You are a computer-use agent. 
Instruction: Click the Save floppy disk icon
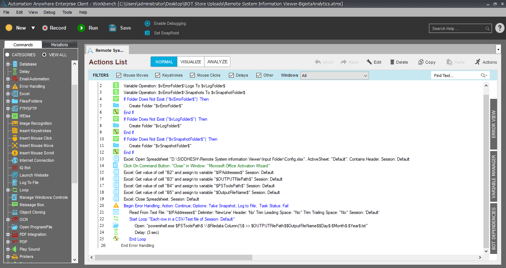pos(113,28)
